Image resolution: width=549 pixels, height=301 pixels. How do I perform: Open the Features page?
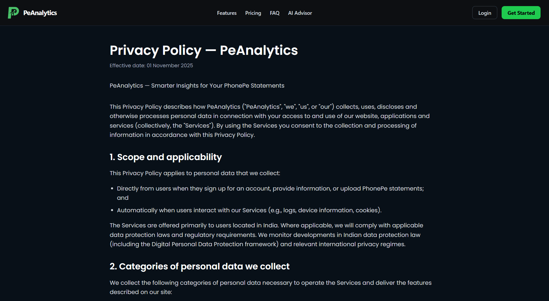click(x=226, y=13)
